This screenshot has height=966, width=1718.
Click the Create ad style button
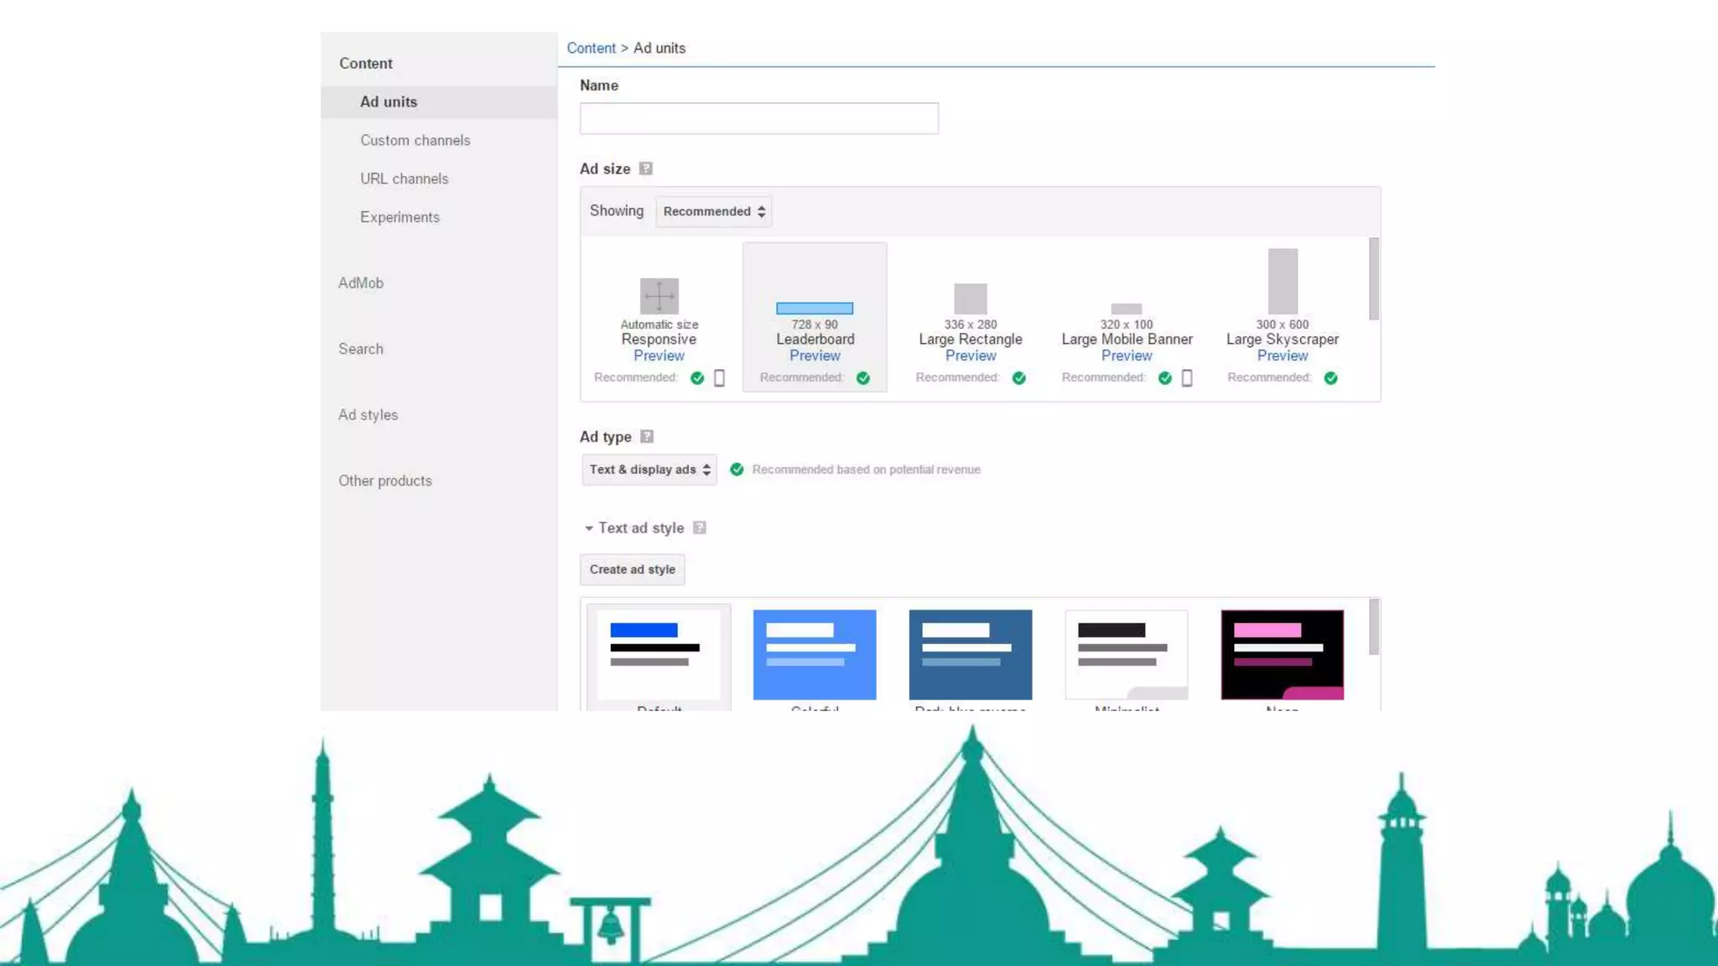633,569
